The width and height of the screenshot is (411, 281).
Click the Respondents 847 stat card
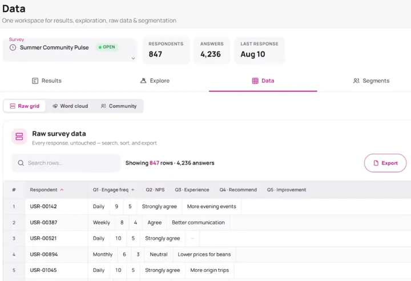166,50
